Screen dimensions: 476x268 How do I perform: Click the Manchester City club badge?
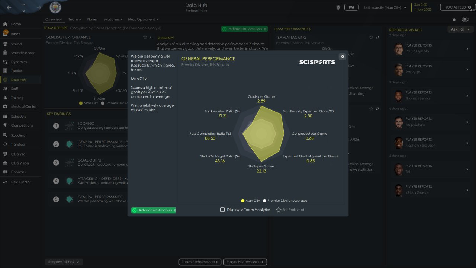click(x=55, y=7)
